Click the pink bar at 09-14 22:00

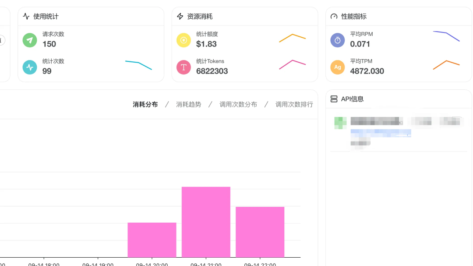(260, 232)
